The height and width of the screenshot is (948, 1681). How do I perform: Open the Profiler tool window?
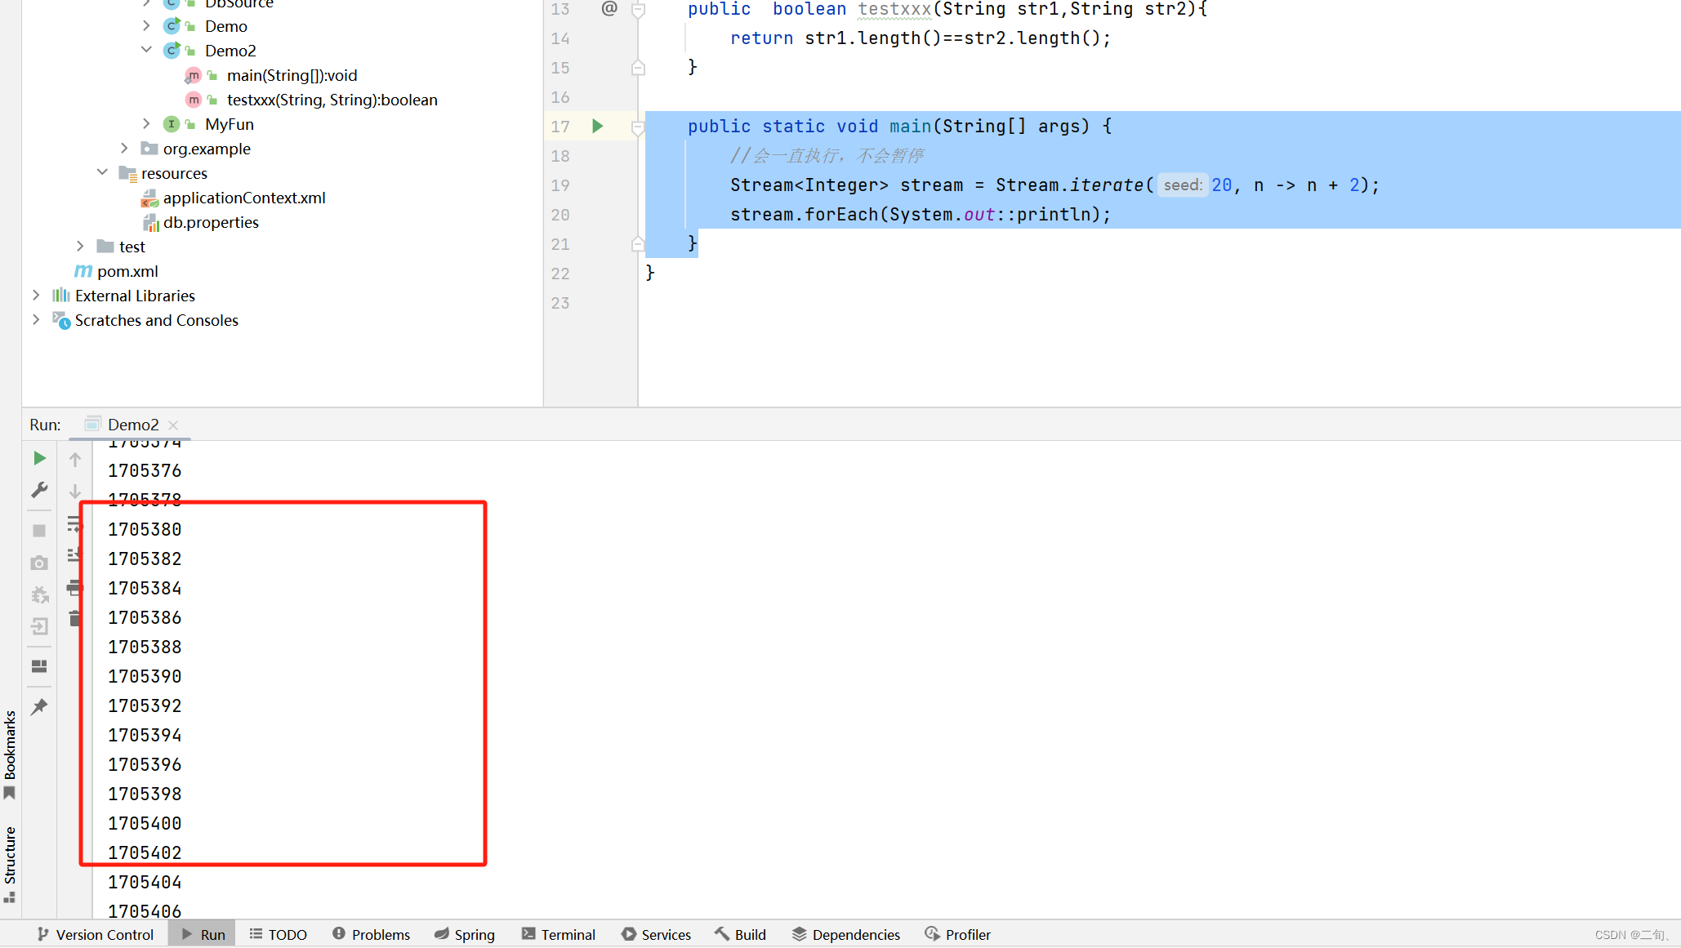[x=958, y=934]
